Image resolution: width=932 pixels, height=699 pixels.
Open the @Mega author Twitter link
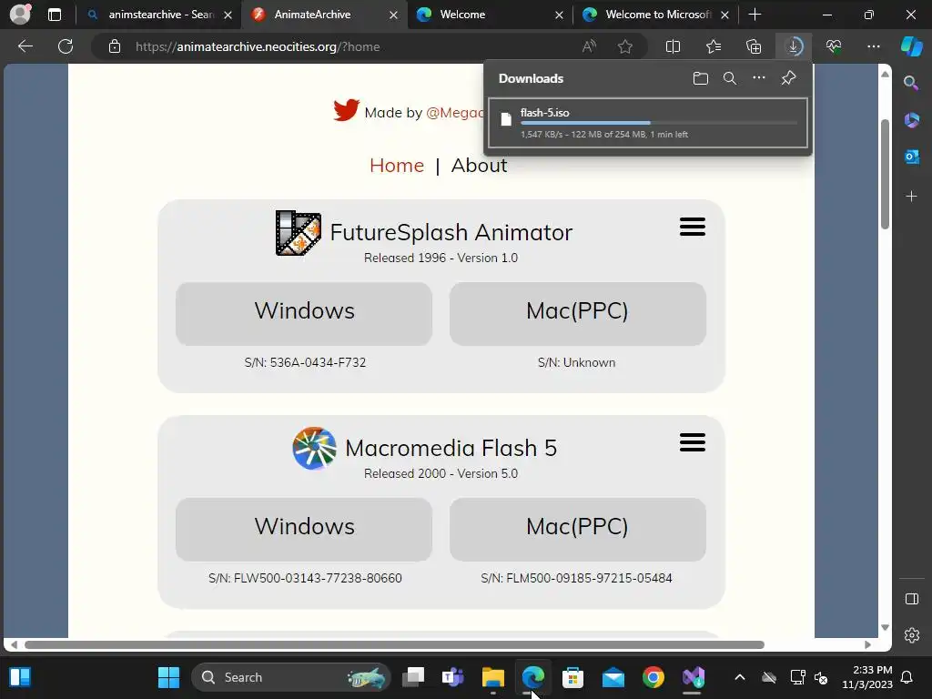pos(455,112)
